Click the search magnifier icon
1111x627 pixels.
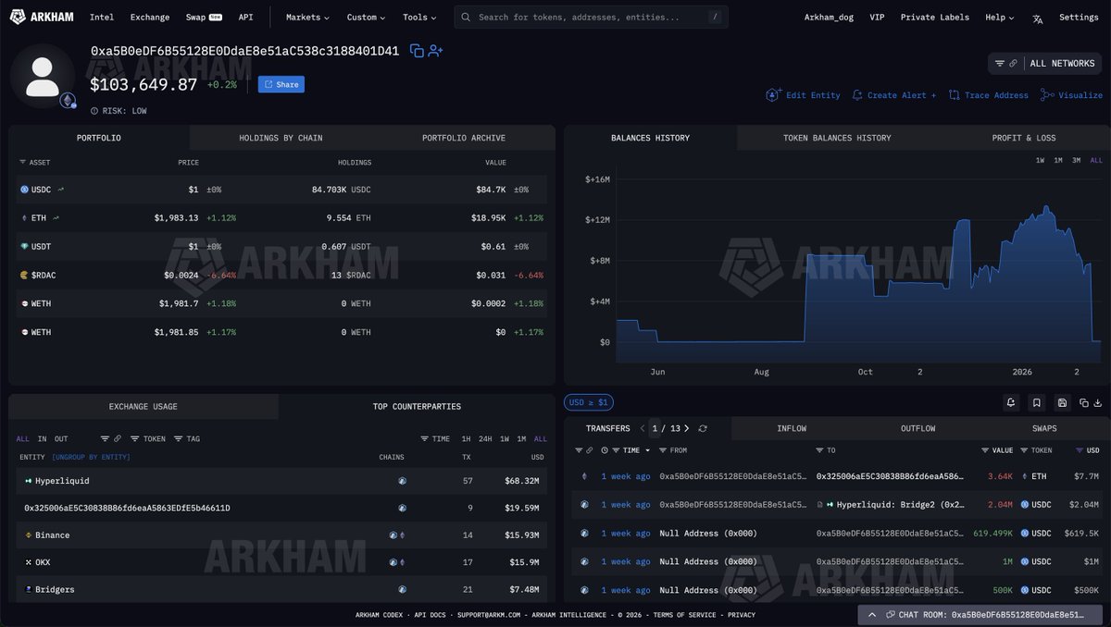467,18
